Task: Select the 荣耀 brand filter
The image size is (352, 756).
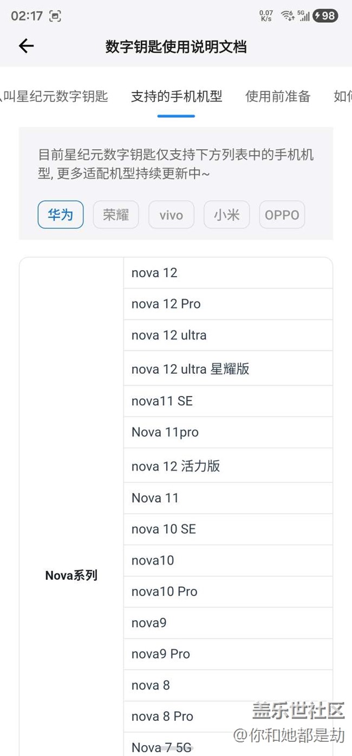Action: (x=116, y=215)
